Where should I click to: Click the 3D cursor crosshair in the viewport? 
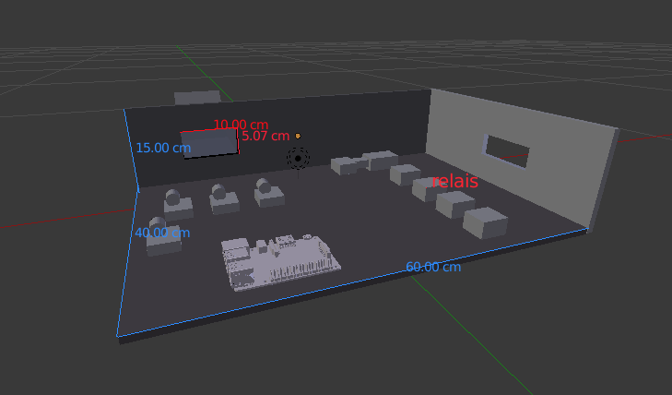[298, 159]
